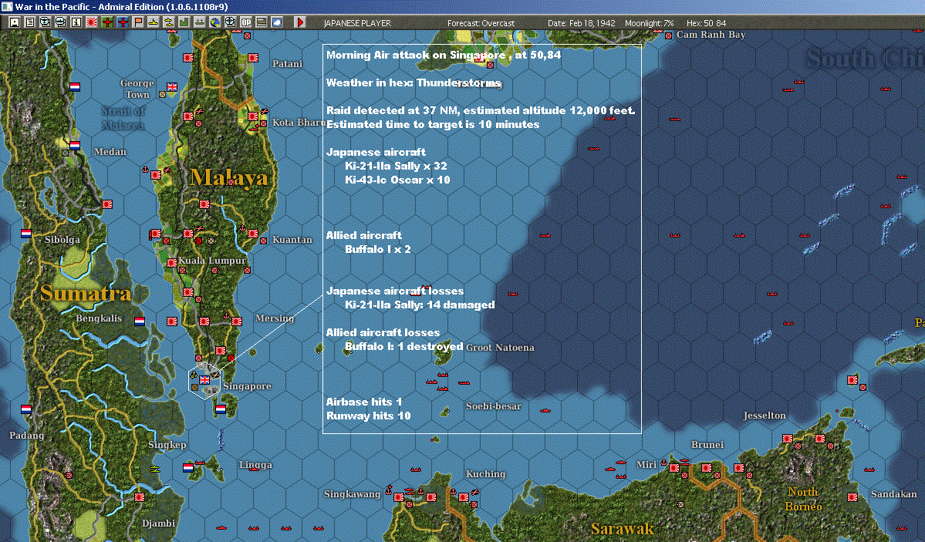The image size is (925, 542).
Task: Click the double yellow ships toolbar icon
Action: point(169,22)
